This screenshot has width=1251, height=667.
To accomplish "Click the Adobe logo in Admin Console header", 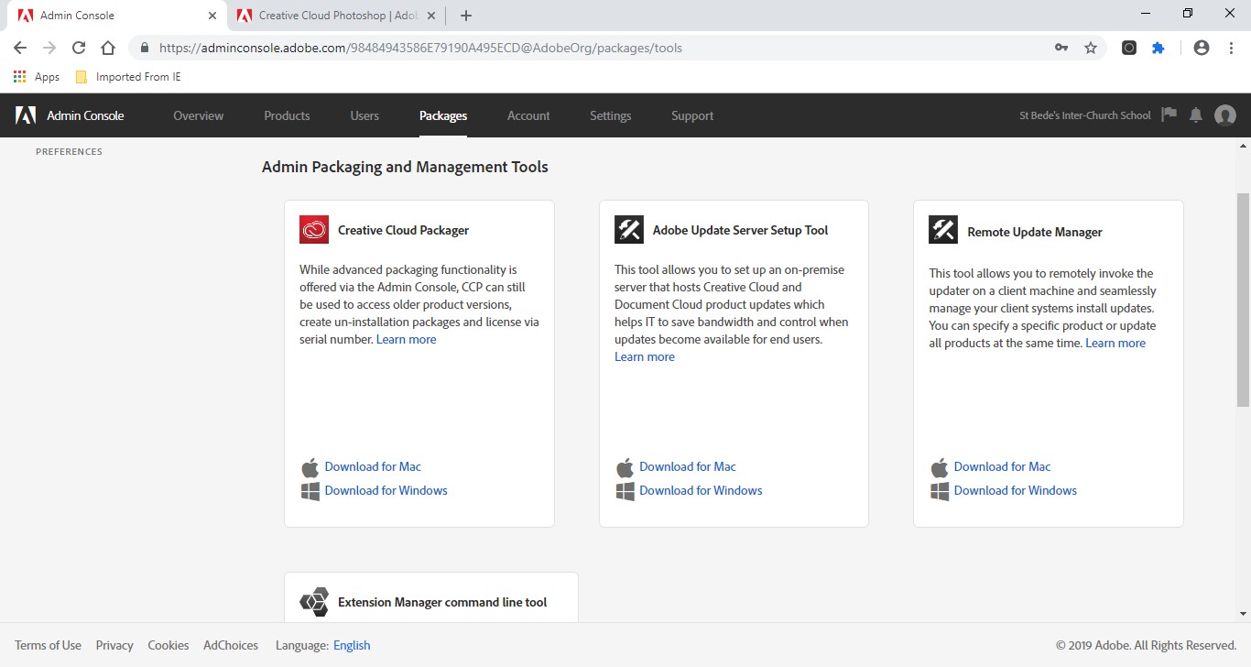I will click(x=26, y=115).
